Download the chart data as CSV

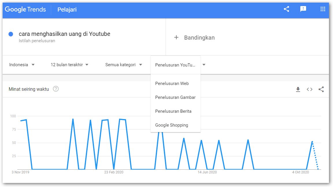tap(298, 89)
